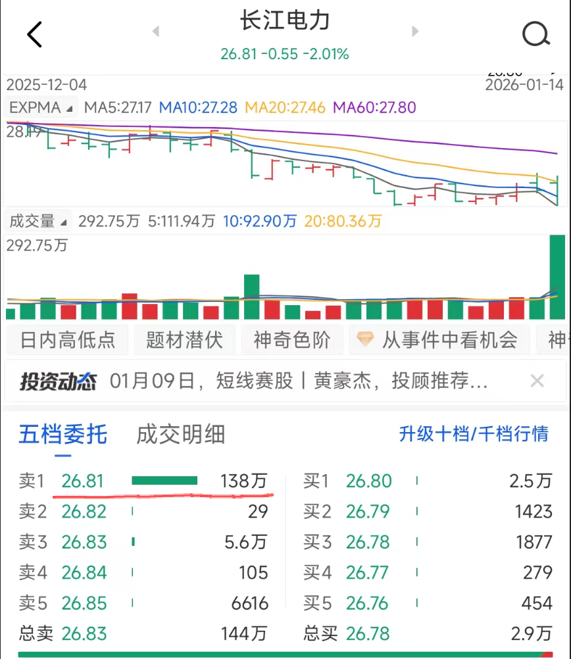Dismiss the 投资动态 banner with the X
Image resolution: width=571 pixels, height=659 pixels.
point(537,381)
